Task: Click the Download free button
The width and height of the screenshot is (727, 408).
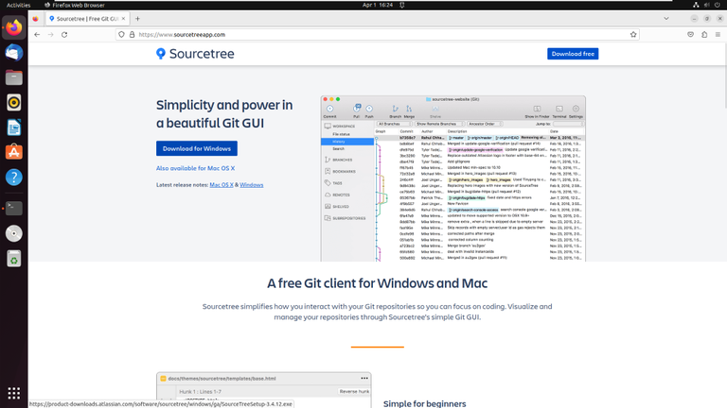Action: coord(573,54)
